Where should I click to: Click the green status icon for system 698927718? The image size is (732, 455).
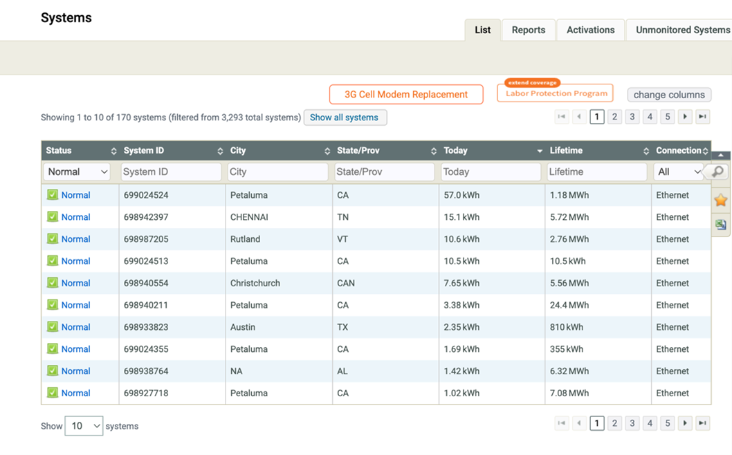[53, 393]
